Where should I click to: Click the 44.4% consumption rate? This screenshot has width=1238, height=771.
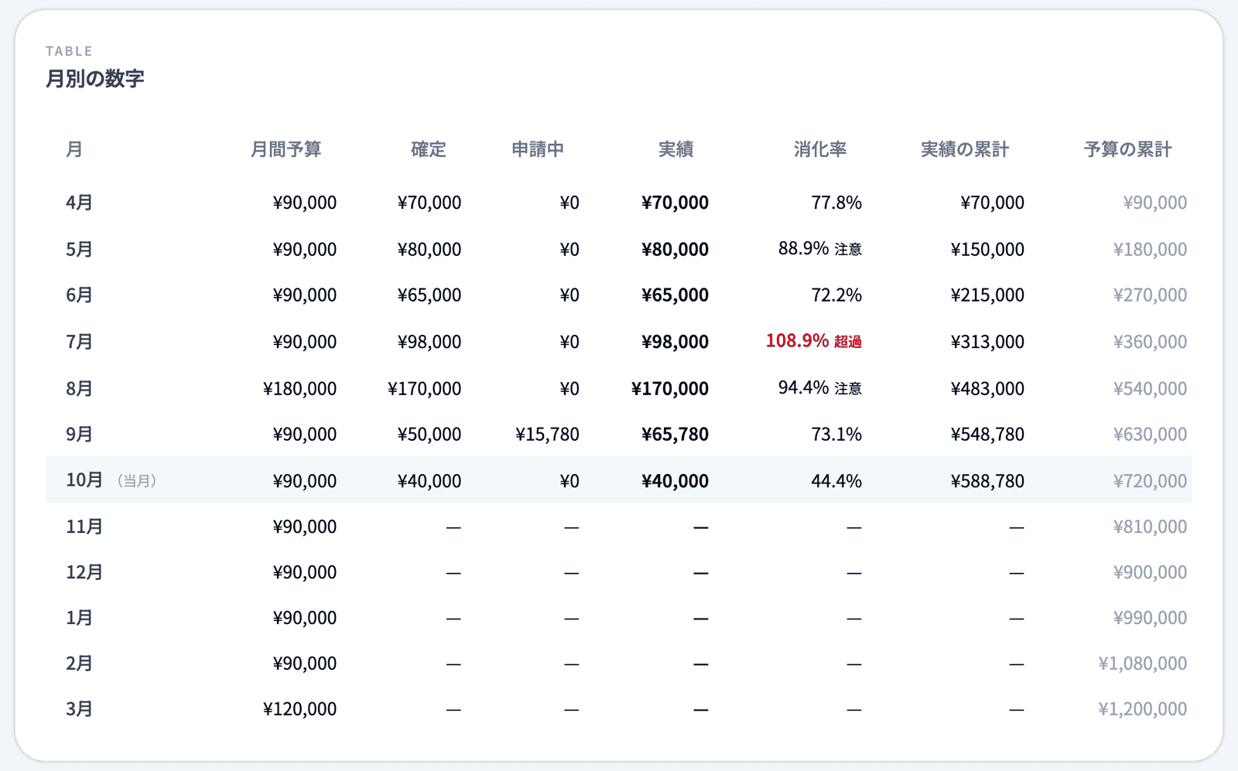(836, 481)
